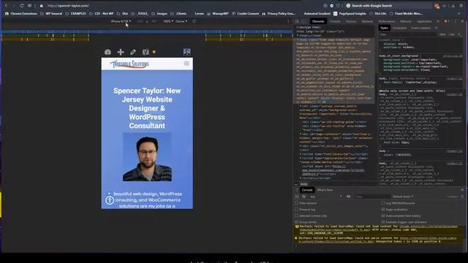Switch to Network tab

367,21
